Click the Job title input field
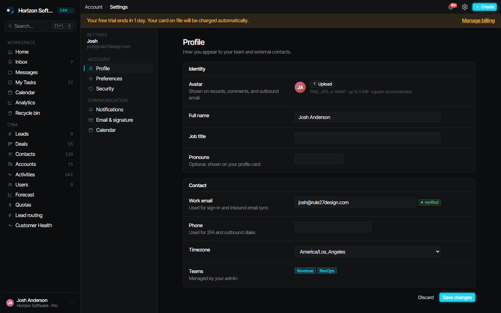 click(x=368, y=138)
